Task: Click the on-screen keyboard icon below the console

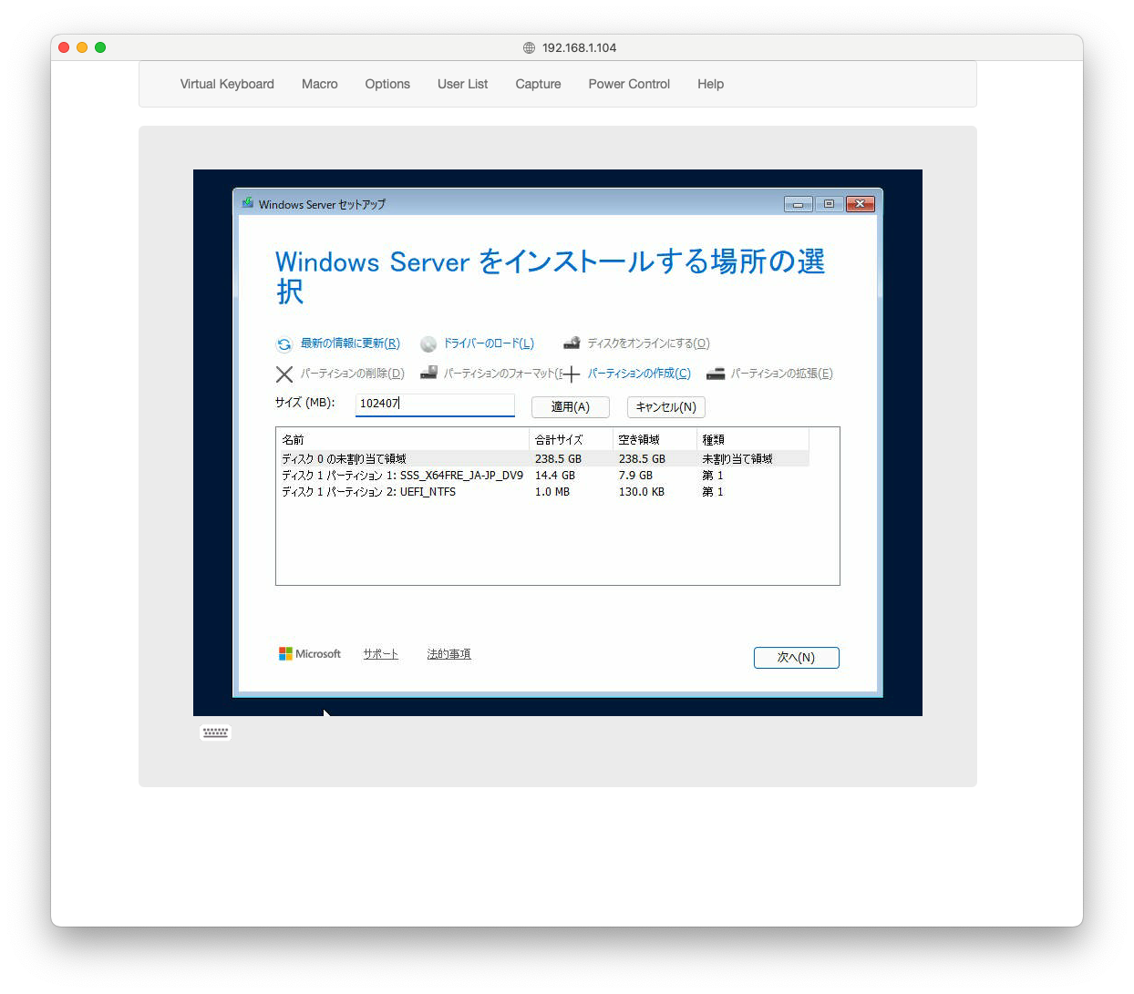Action: tap(216, 733)
